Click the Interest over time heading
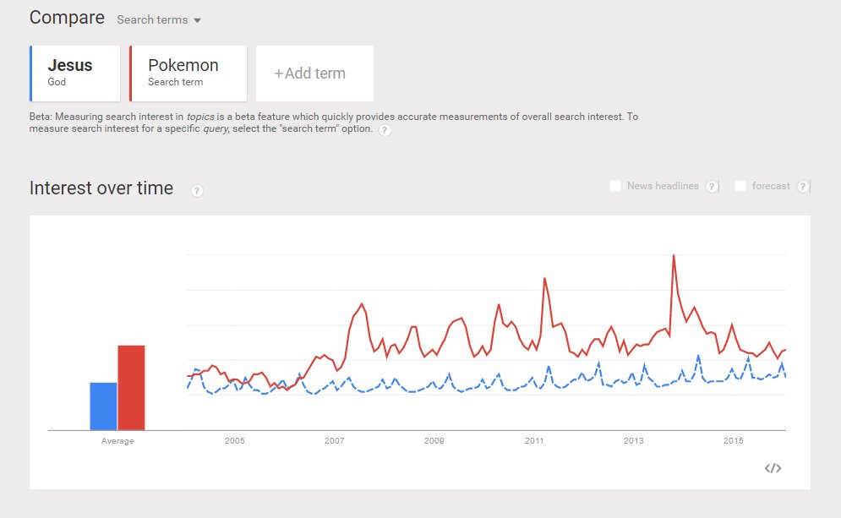The width and height of the screenshot is (841, 518). 101,188
